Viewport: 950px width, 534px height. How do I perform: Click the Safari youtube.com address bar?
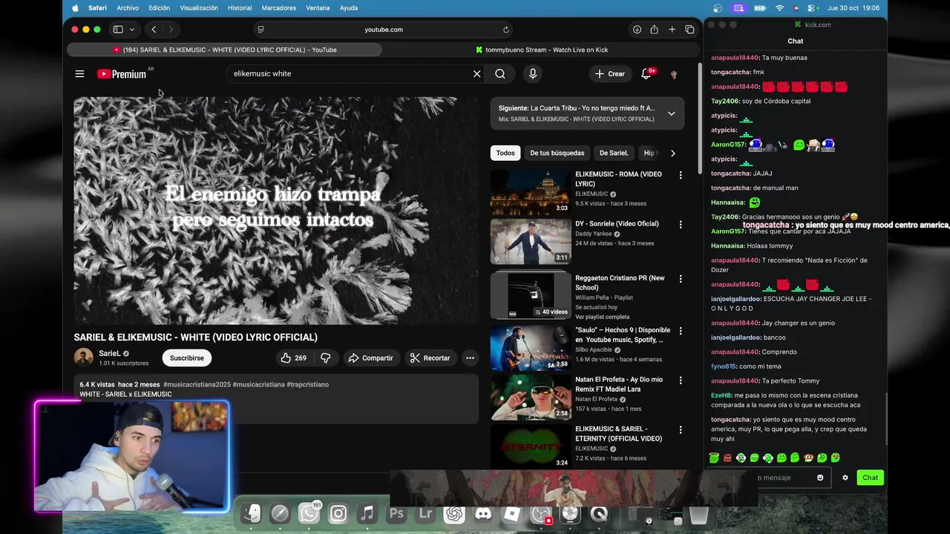(384, 30)
